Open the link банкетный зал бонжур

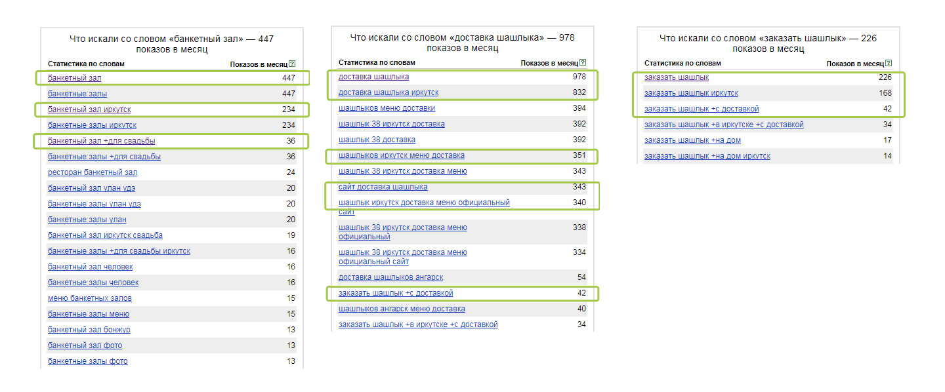pyautogui.click(x=89, y=330)
